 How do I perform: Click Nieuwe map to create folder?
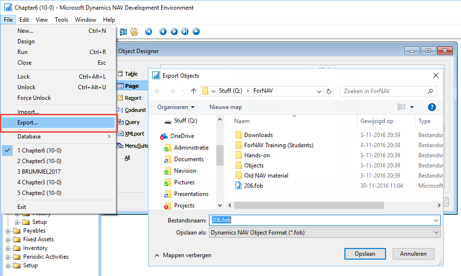click(225, 107)
